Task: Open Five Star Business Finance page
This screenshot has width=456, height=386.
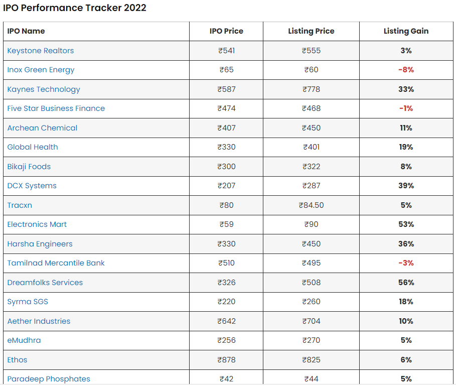Action: point(56,108)
